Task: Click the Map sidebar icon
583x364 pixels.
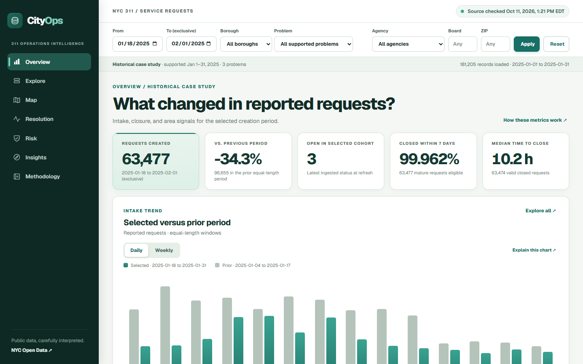Action: [17, 100]
